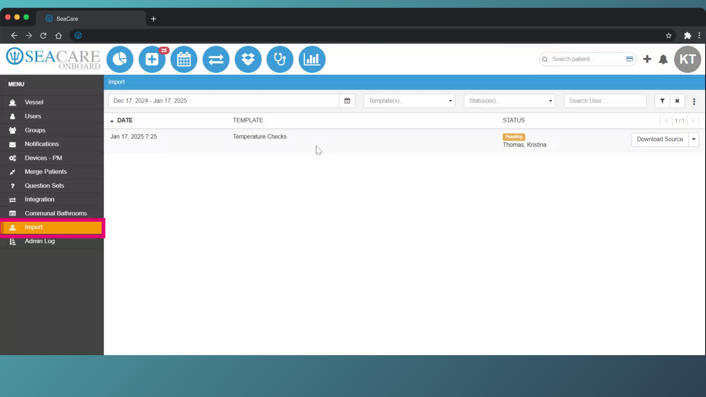Expand the Status(es) dropdown
706x397 pixels.
pos(510,101)
